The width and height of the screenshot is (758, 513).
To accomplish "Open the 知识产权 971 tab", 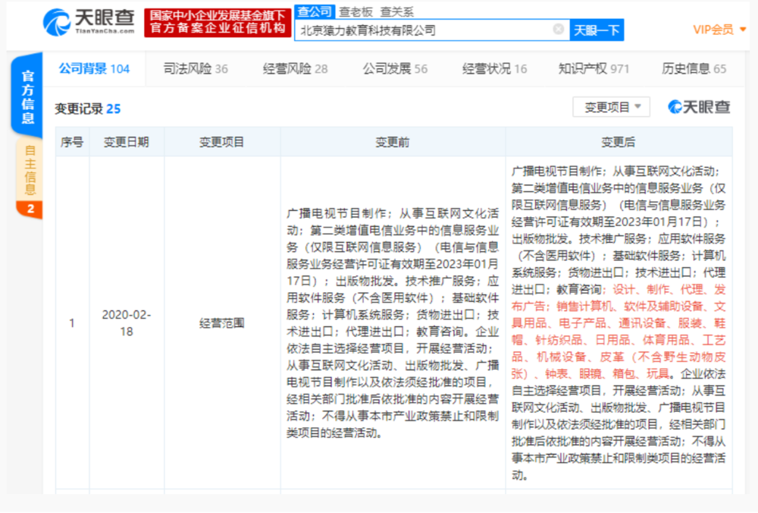I will tap(594, 69).
